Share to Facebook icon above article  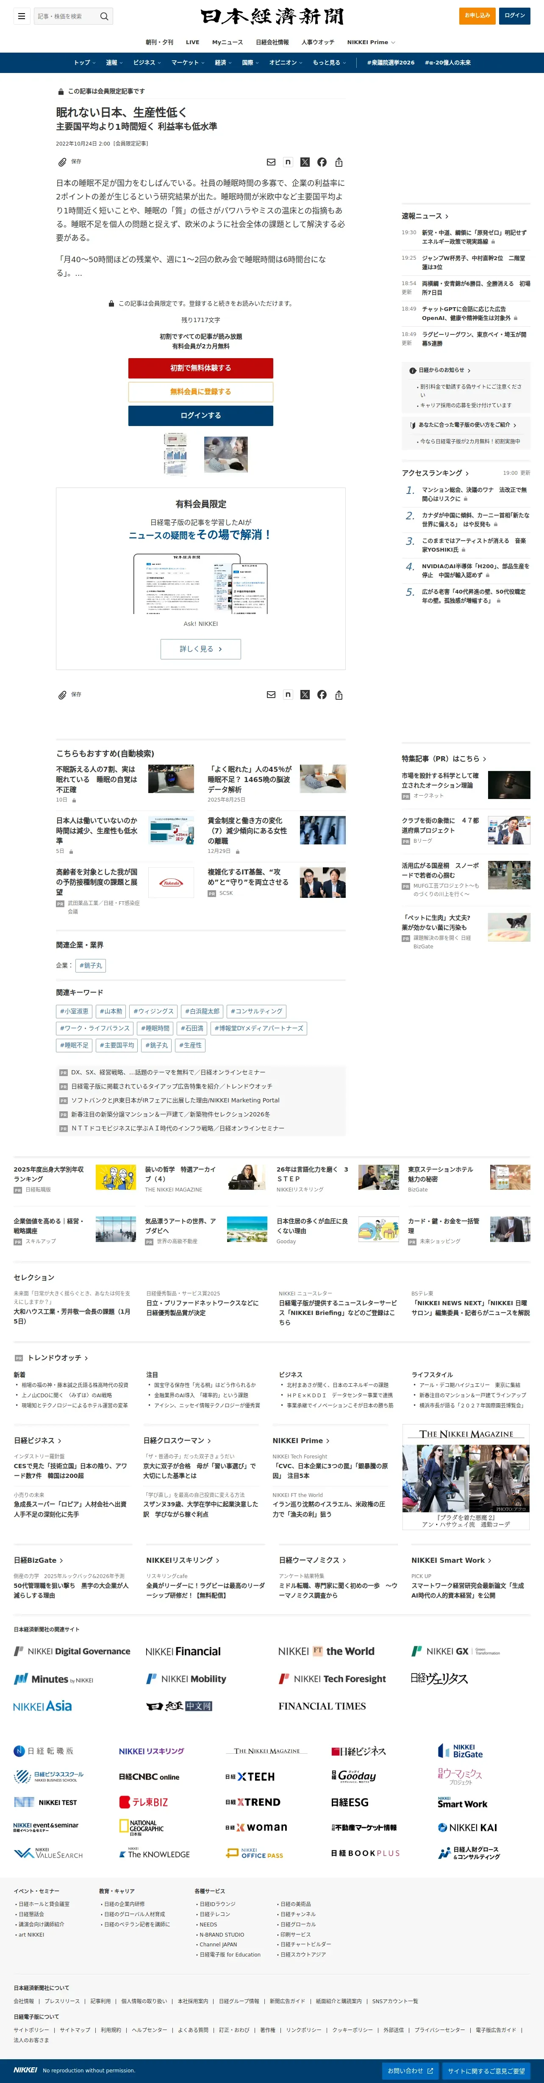pyautogui.click(x=322, y=163)
